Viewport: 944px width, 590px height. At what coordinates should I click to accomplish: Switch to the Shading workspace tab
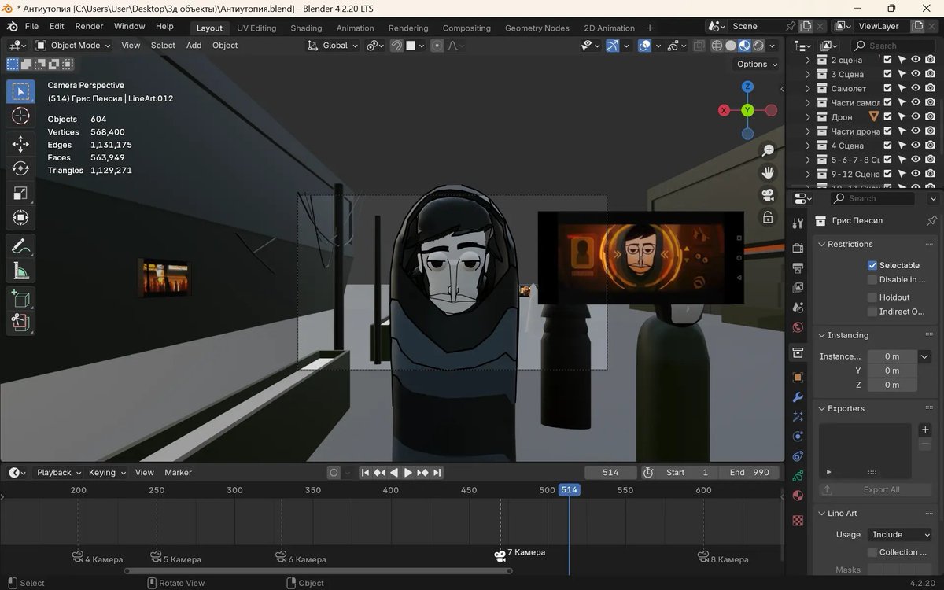tap(306, 28)
